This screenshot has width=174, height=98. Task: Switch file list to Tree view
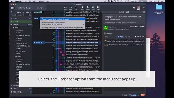128,37
